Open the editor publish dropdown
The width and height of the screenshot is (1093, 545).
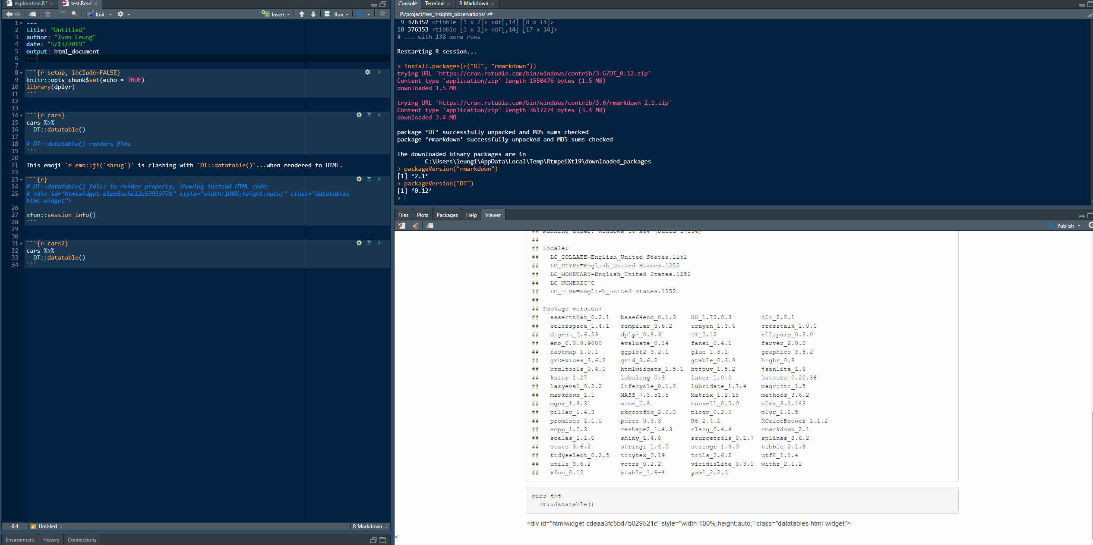click(x=369, y=14)
